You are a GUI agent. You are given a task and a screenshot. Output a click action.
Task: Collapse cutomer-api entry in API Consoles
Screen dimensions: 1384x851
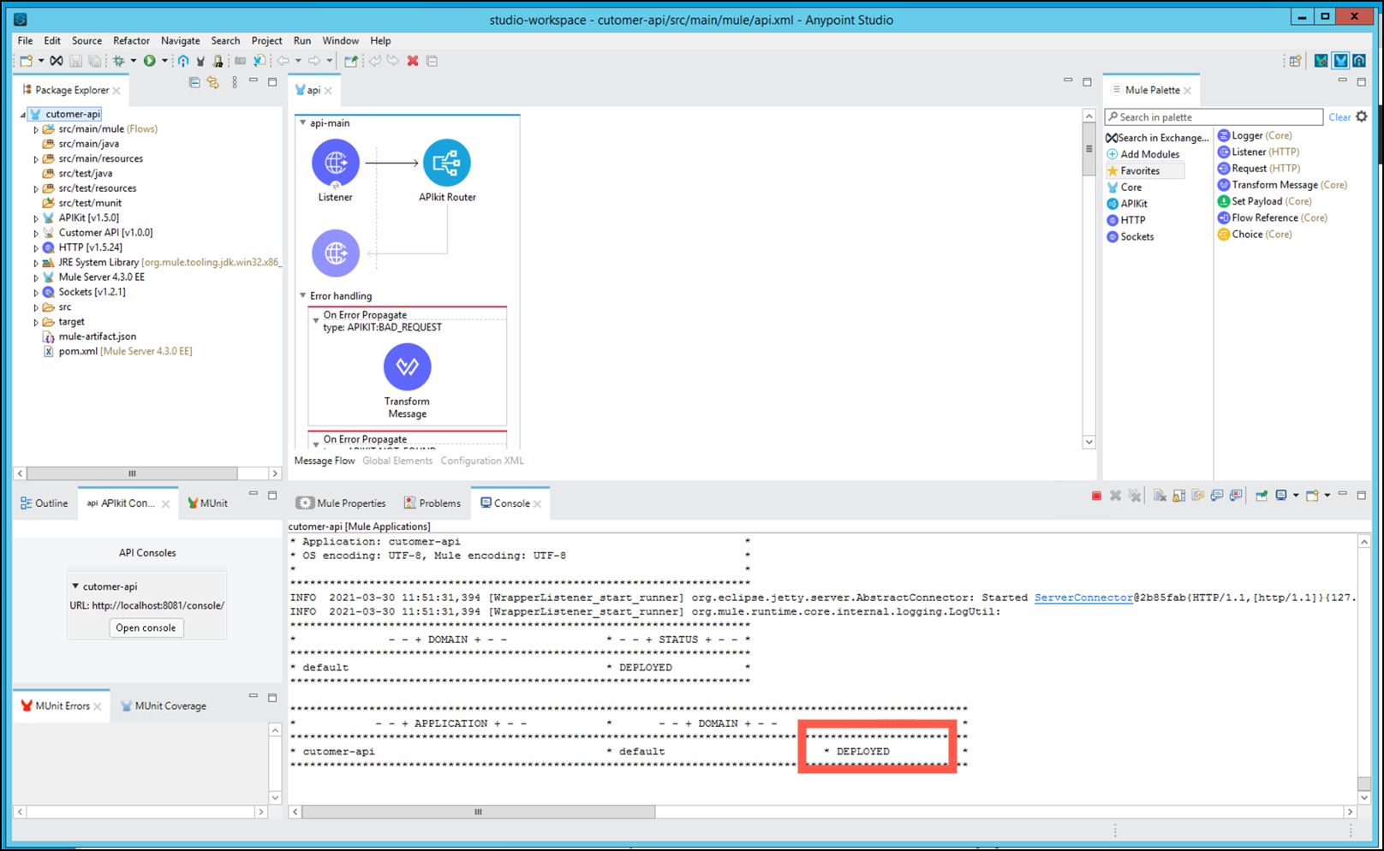tap(75, 586)
